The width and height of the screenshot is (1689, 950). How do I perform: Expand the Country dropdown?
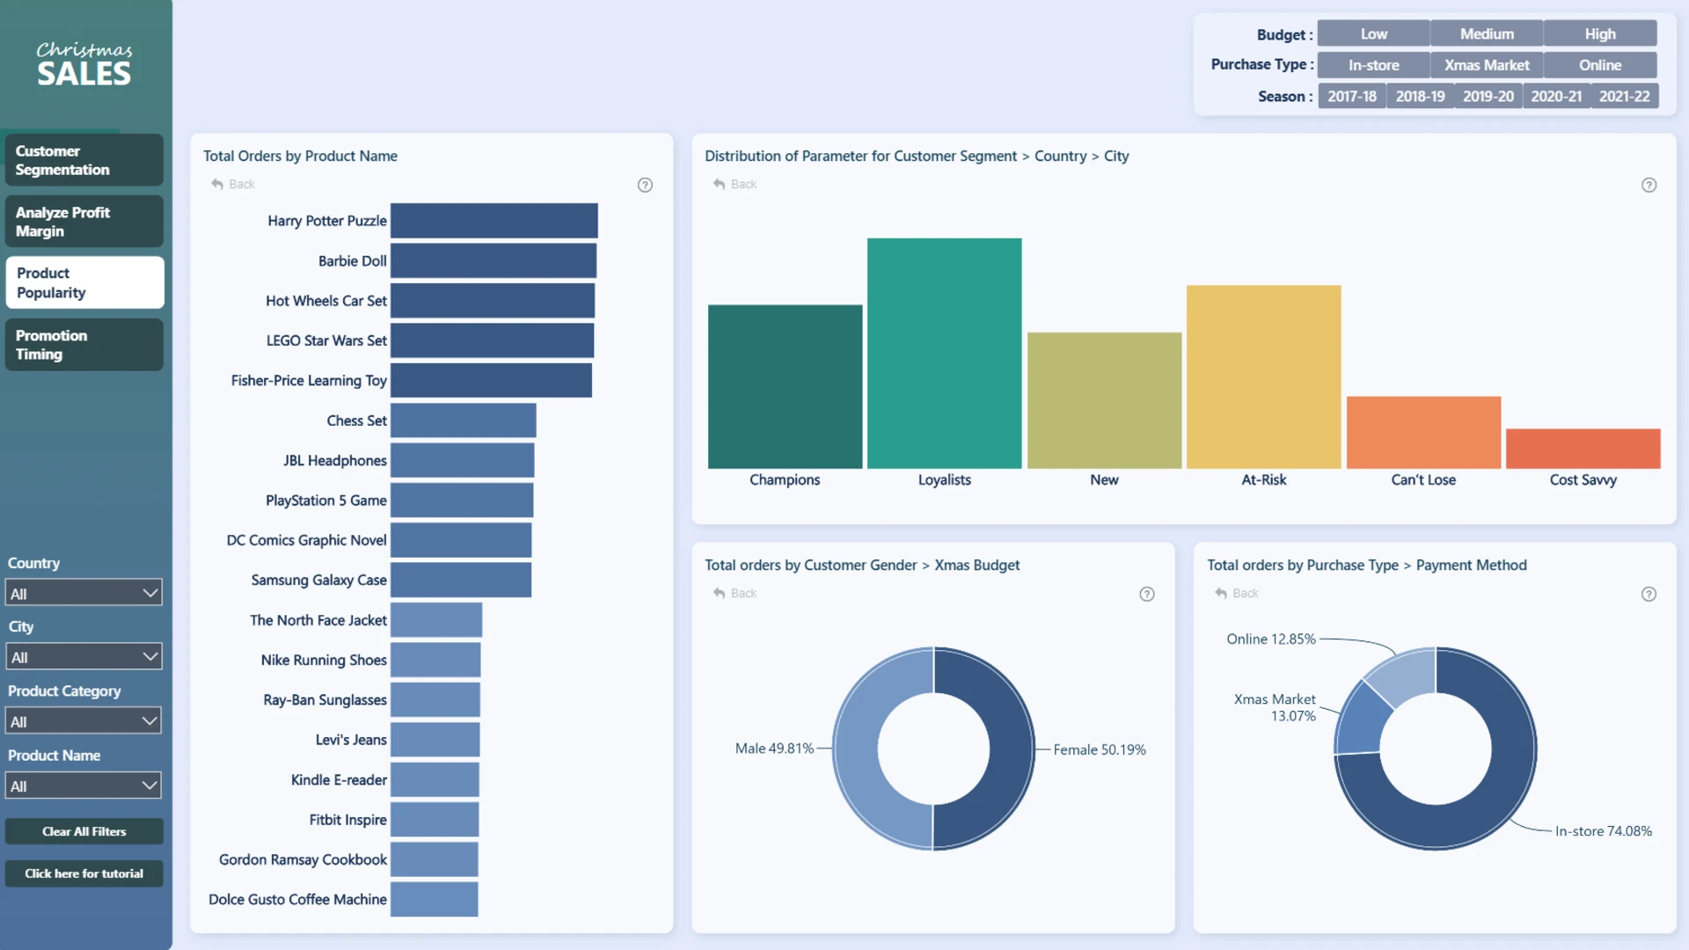84,593
